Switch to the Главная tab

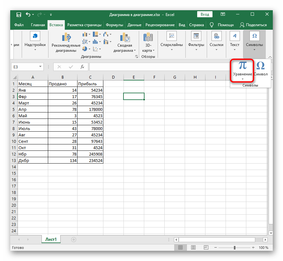point(38,25)
